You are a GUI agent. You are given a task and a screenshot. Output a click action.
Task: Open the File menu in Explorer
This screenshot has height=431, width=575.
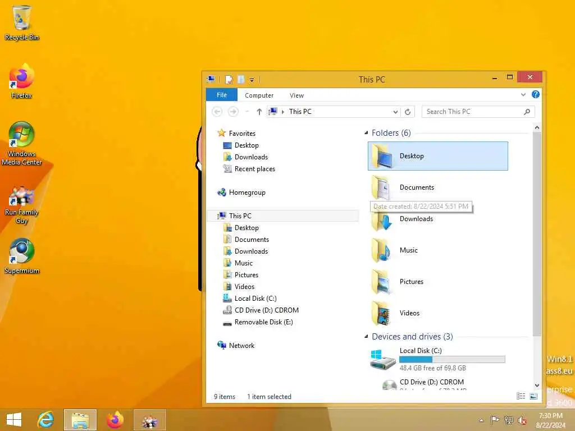[221, 95]
